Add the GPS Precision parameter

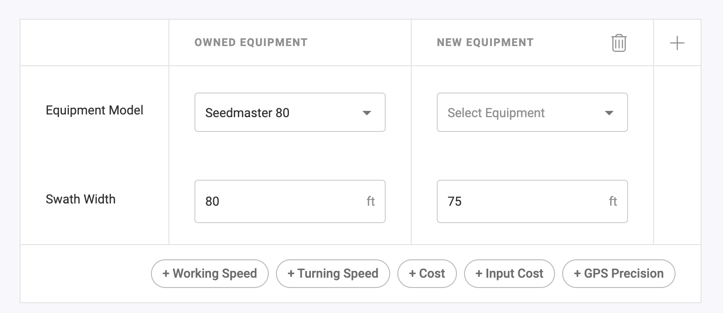(x=618, y=274)
